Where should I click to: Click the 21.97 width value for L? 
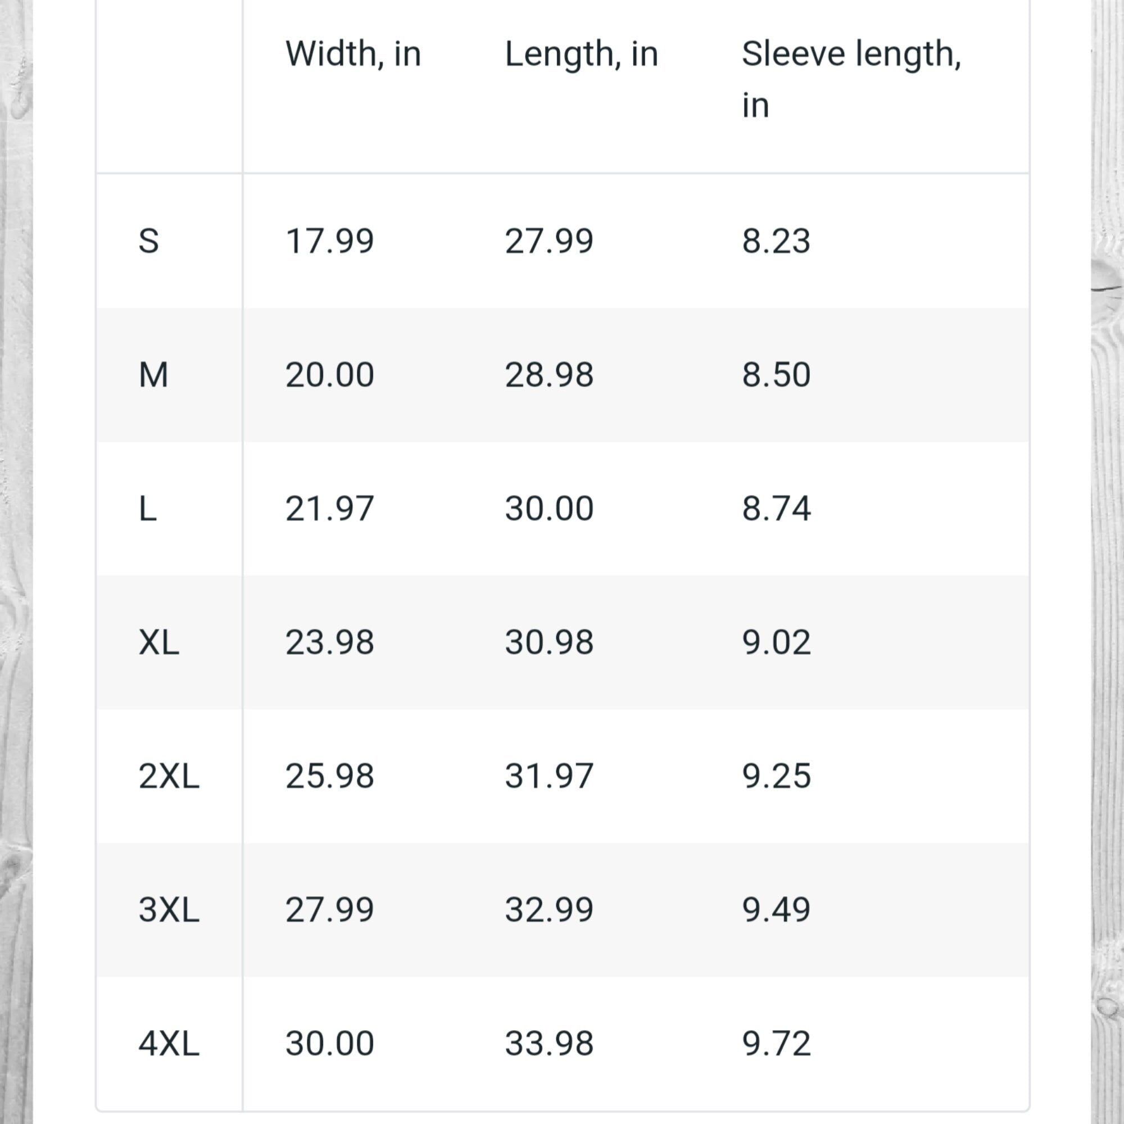coord(329,509)
